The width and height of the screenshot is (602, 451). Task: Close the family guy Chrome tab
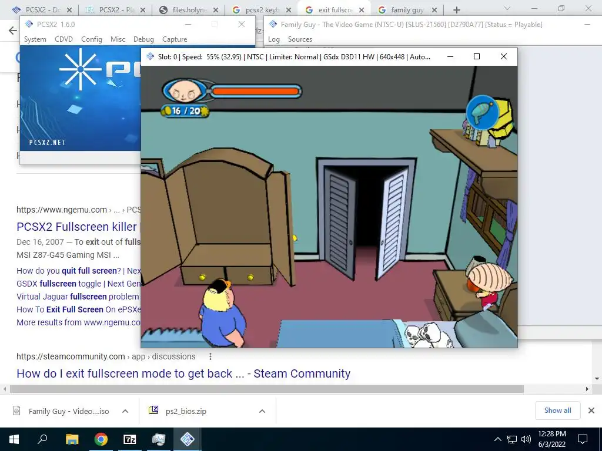click(x=434, y=10)
